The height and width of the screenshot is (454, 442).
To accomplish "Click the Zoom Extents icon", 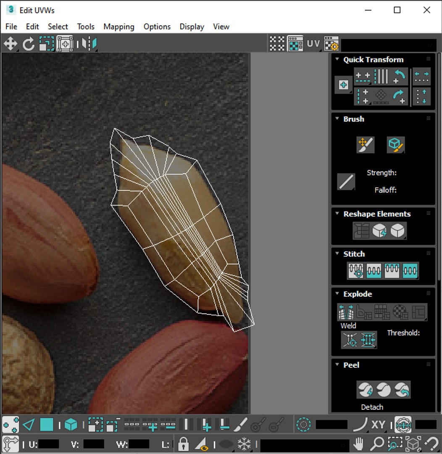I will click(x=413, y=443).
